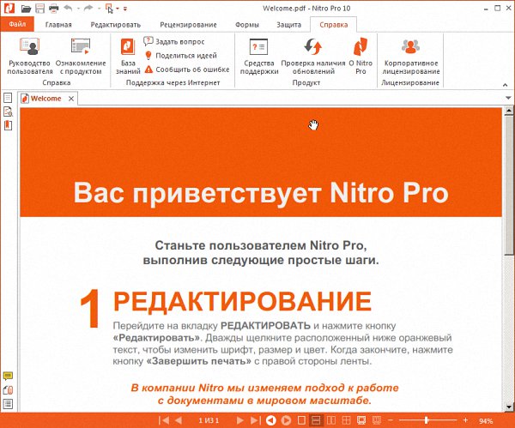
Task: Open the search panel sidebar icon
Action: click(x=8, y=112)
